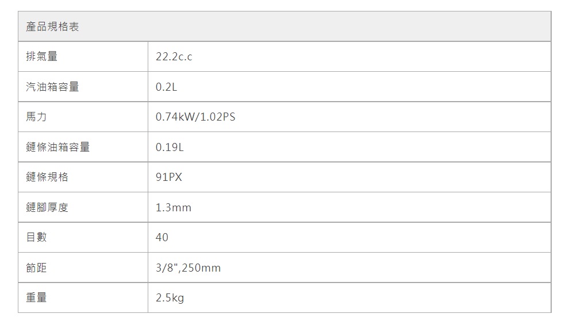Click the 節距 label cell
573x325 pixels.
click(36, 268)
